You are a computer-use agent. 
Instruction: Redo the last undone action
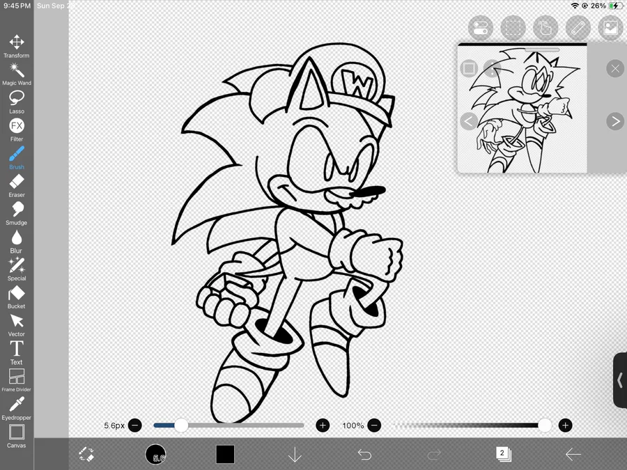click(x=434, y=455)
